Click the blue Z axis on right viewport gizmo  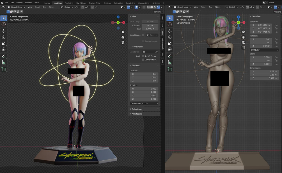238,17
